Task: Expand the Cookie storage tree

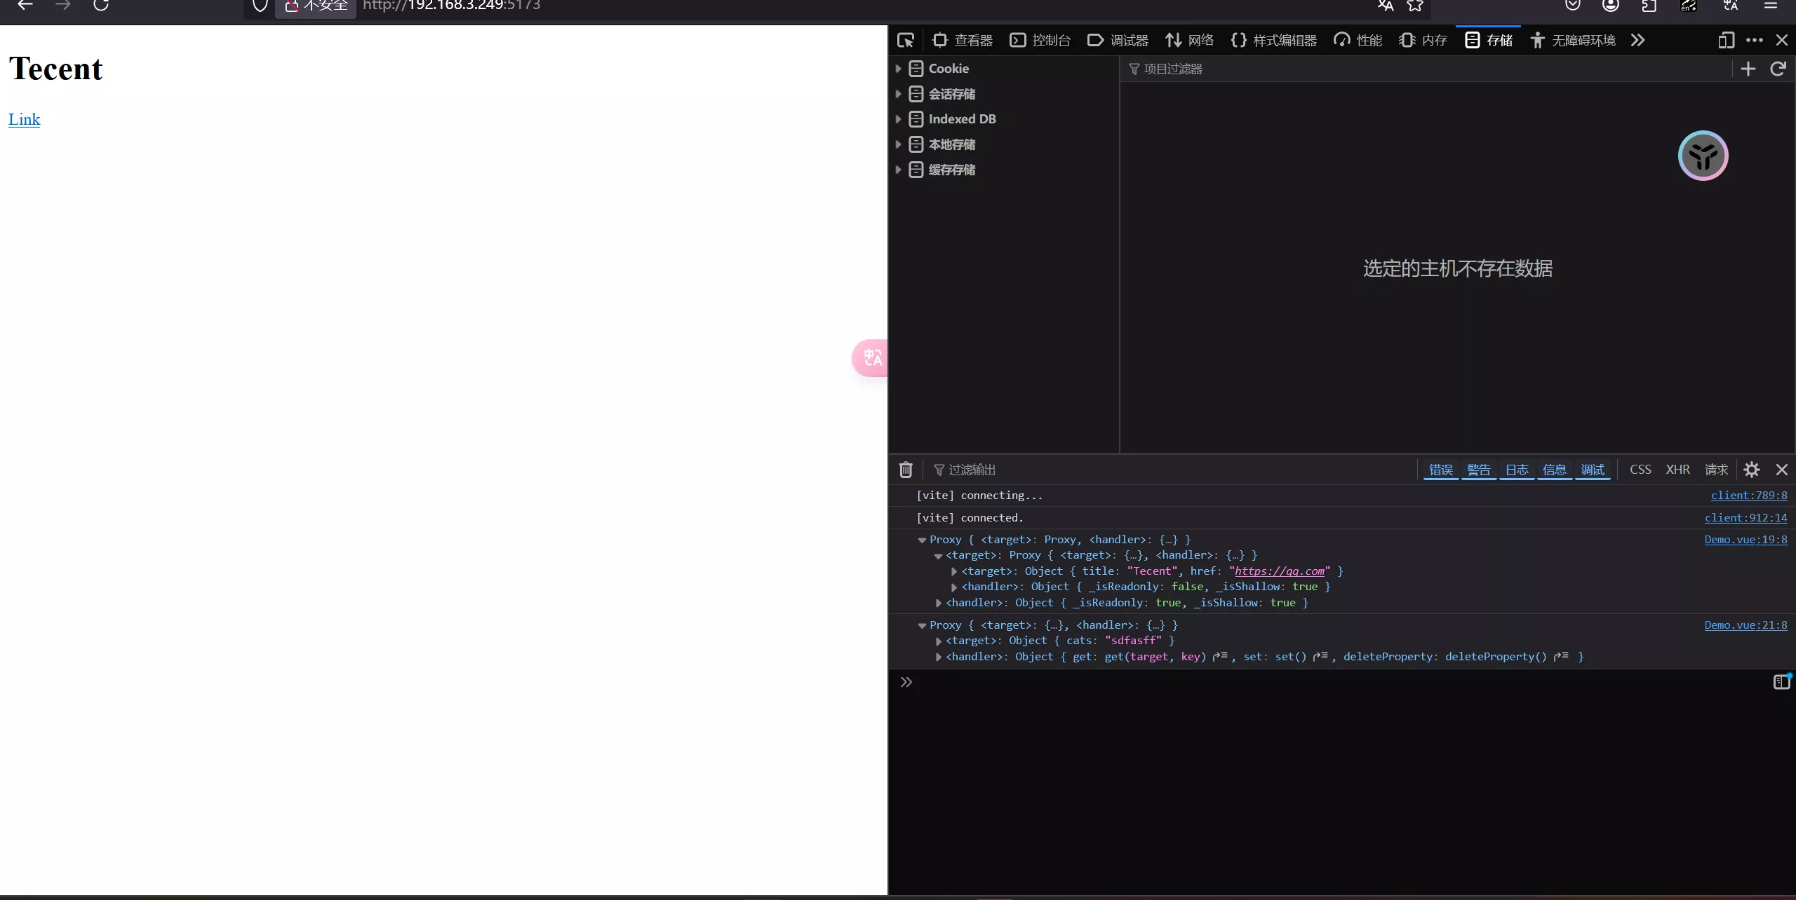Action: coord(898,69)
